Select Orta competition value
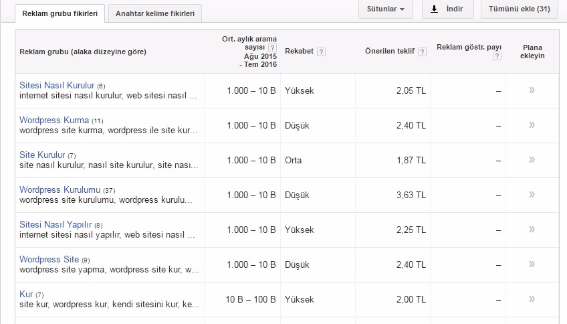Screen dimensions: 567x324 coord(294,160)
